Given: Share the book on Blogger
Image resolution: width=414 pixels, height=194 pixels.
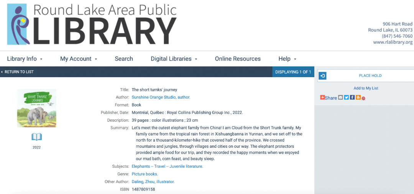Looking at the screenshot, I should tap(358, 97).
